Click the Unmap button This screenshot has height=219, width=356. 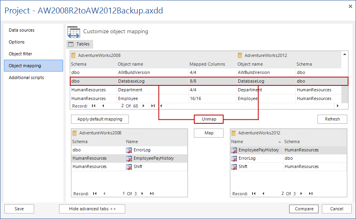coord(209,119)
